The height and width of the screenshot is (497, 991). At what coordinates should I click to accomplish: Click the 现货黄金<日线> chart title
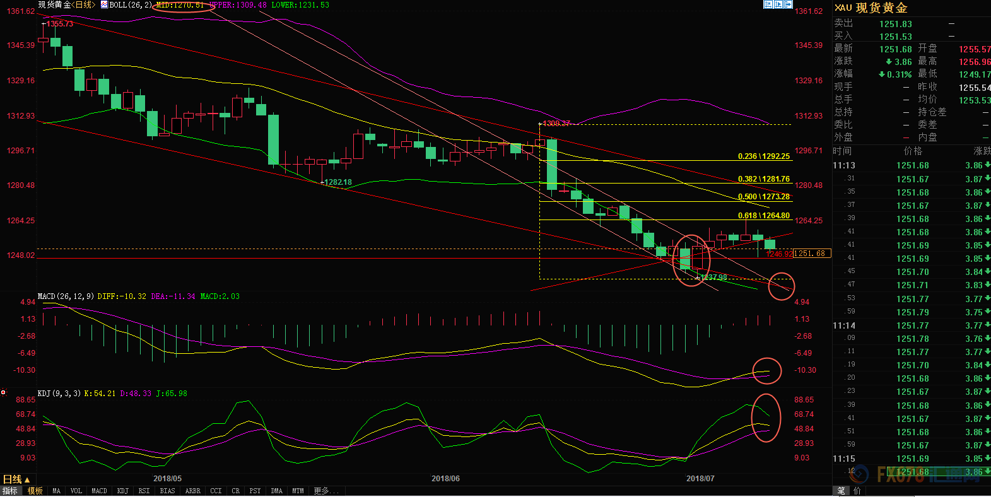[67, 4]
